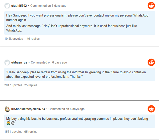Open u/rbasn_us's avatar icon

click(x=7, y=62)
